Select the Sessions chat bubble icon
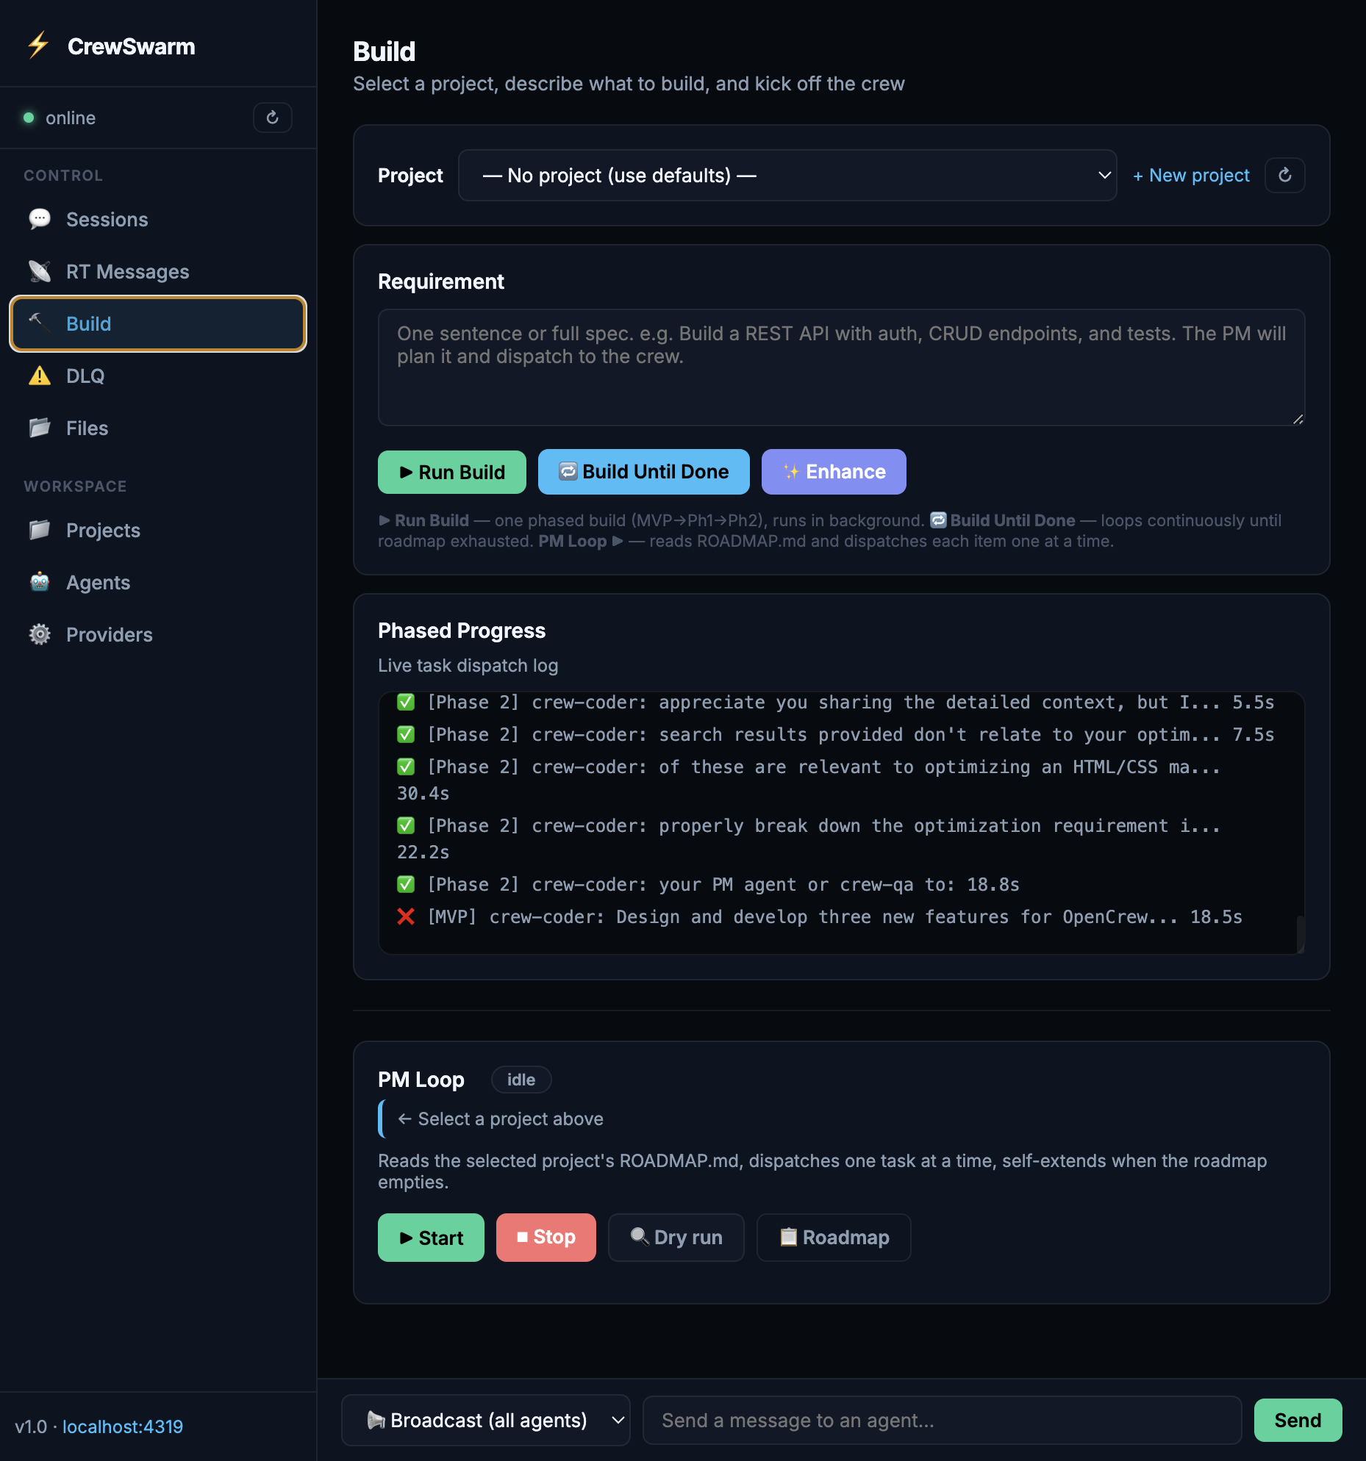This screenshot has width=1366, height=1461. coord(40,219)
